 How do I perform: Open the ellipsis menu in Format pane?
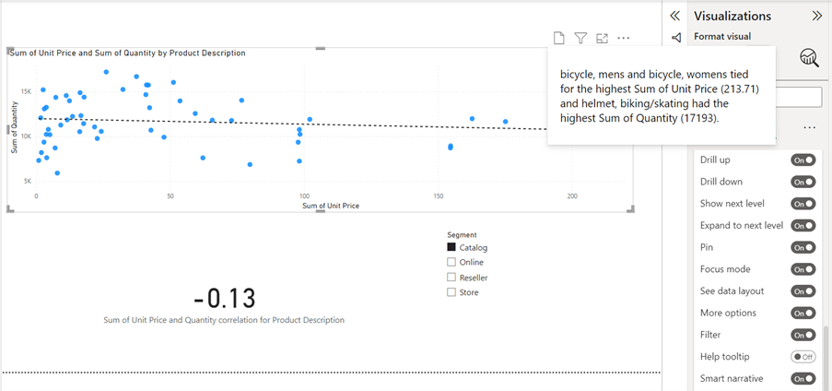[809, 128]
